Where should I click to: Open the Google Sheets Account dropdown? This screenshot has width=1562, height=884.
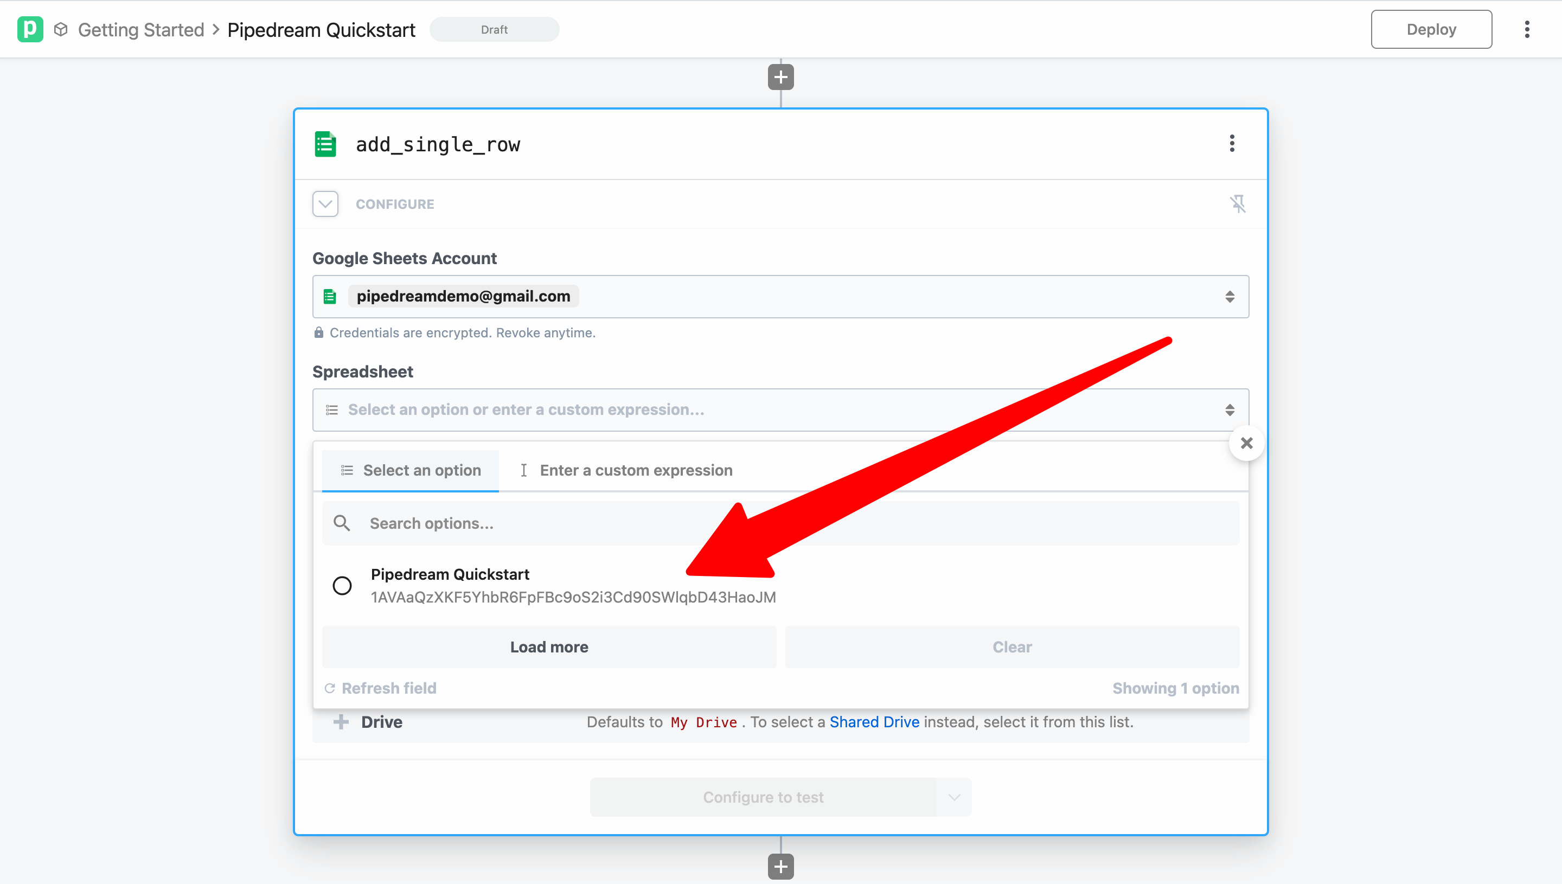(x=780, y=296)
